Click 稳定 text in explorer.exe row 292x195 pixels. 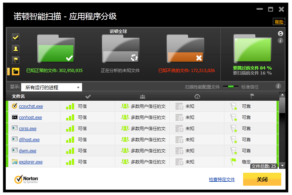246,162
